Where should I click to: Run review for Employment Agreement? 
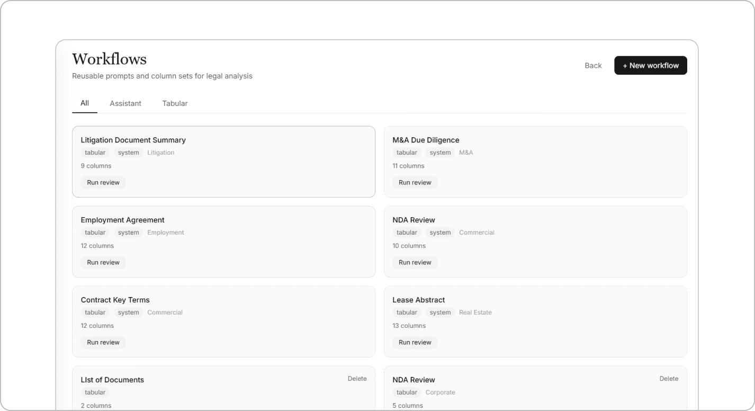point(103,262)
